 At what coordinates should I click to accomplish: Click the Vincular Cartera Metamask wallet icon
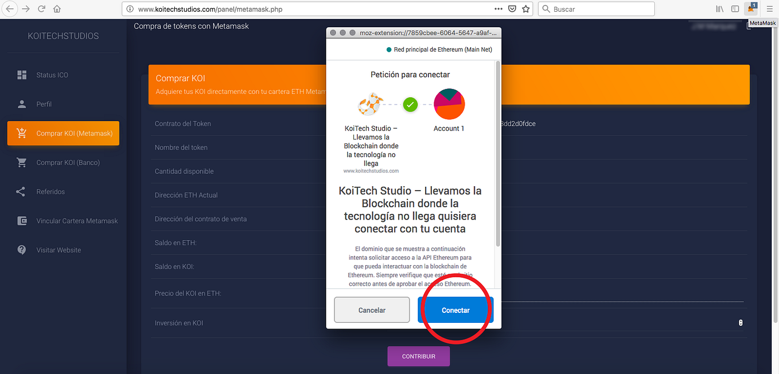(x=22, y=221)
